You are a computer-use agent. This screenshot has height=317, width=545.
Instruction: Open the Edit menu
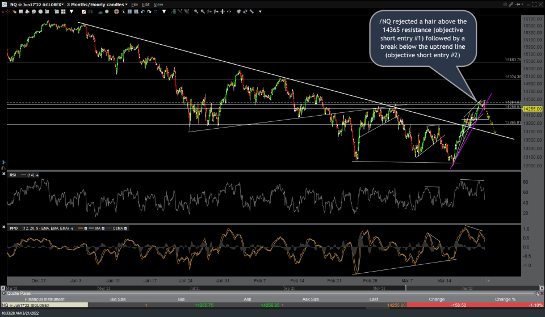coord(146,5)
